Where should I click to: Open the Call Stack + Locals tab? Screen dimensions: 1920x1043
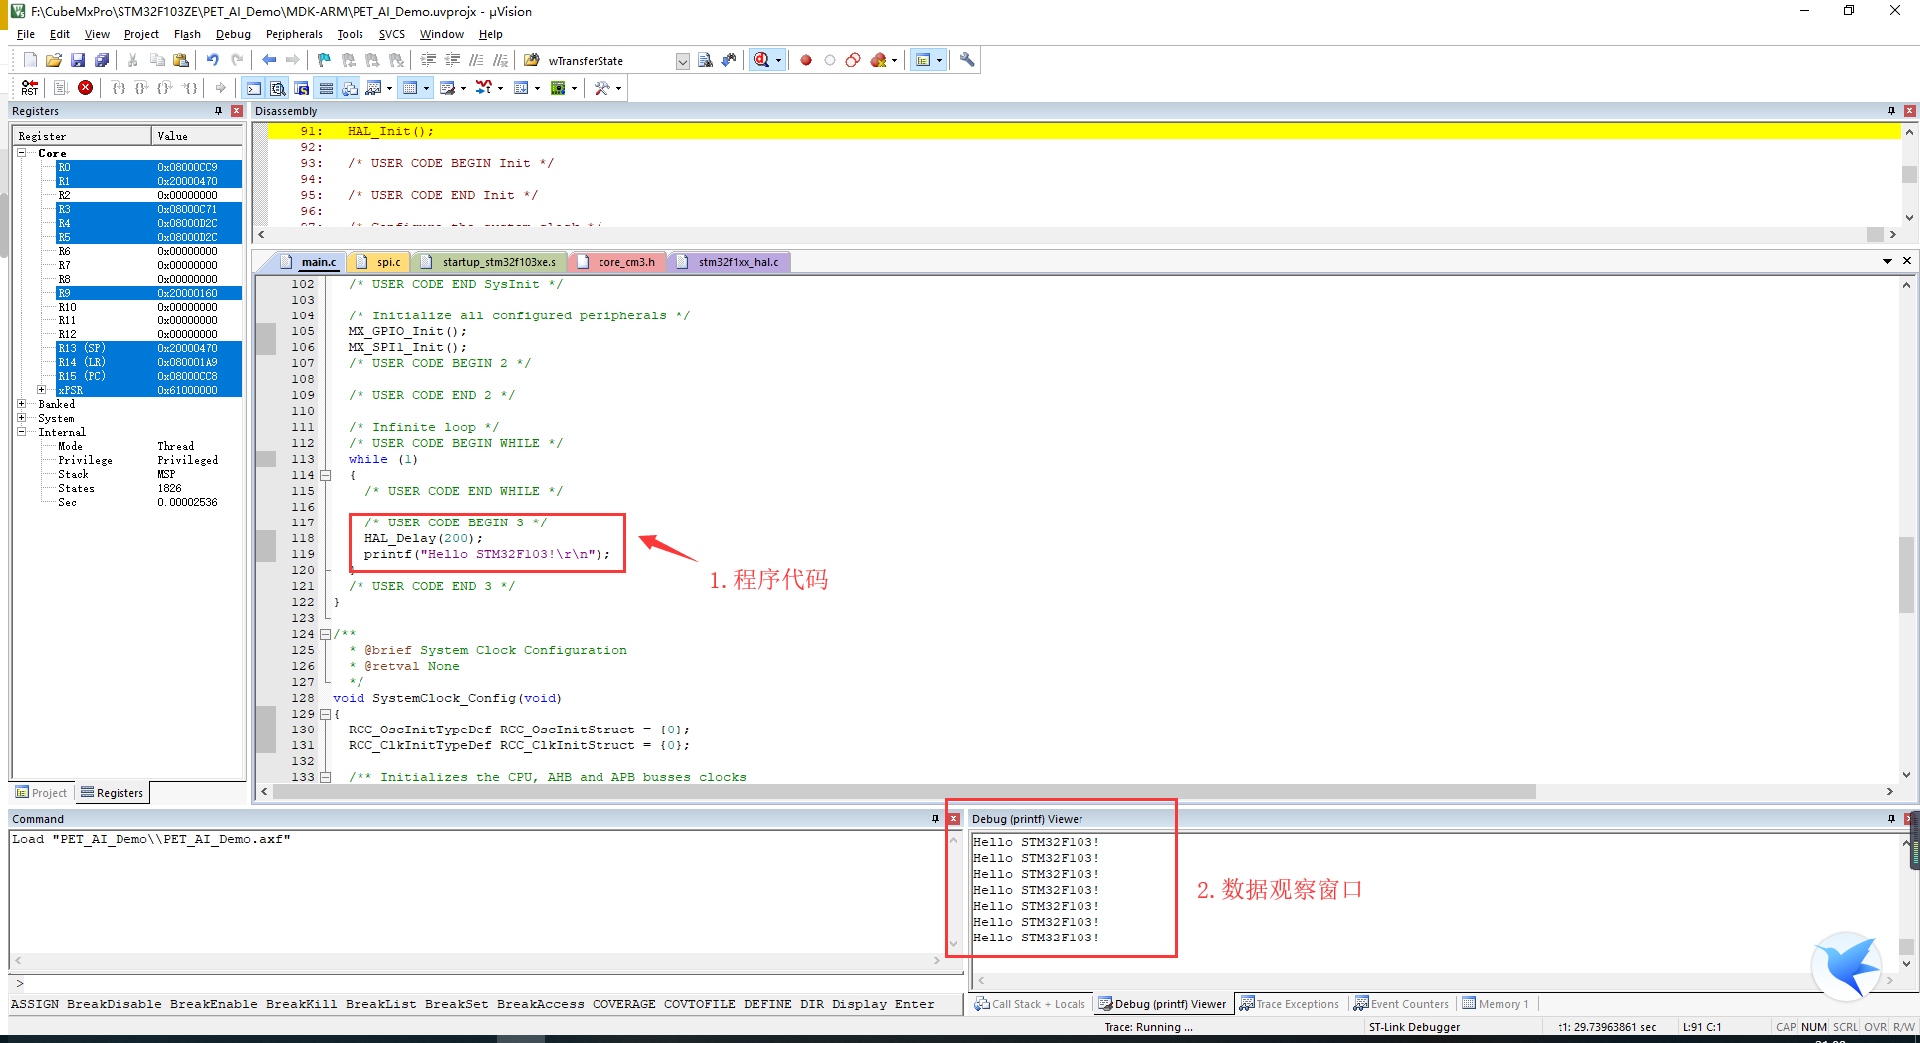point(1031,1004)
